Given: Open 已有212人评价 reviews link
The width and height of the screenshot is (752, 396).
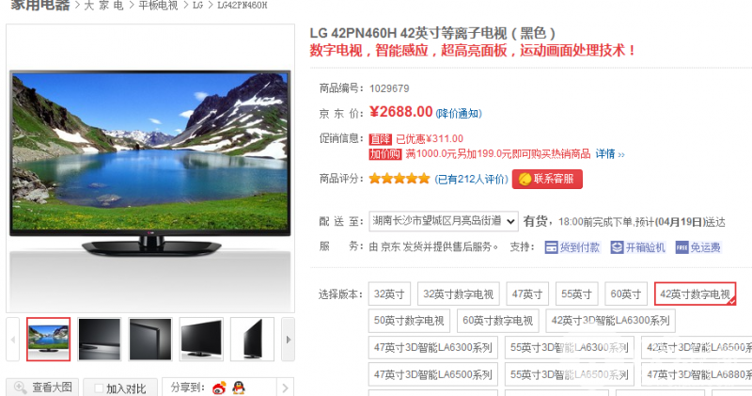Looking at the screenshot, I should click(471, 179).
